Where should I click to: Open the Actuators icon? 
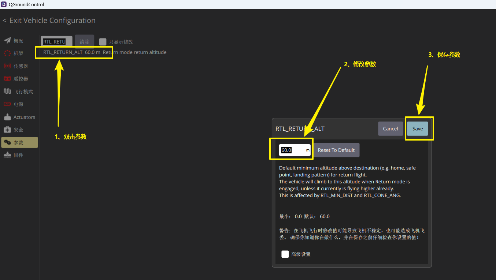click(x=7, y=117)
